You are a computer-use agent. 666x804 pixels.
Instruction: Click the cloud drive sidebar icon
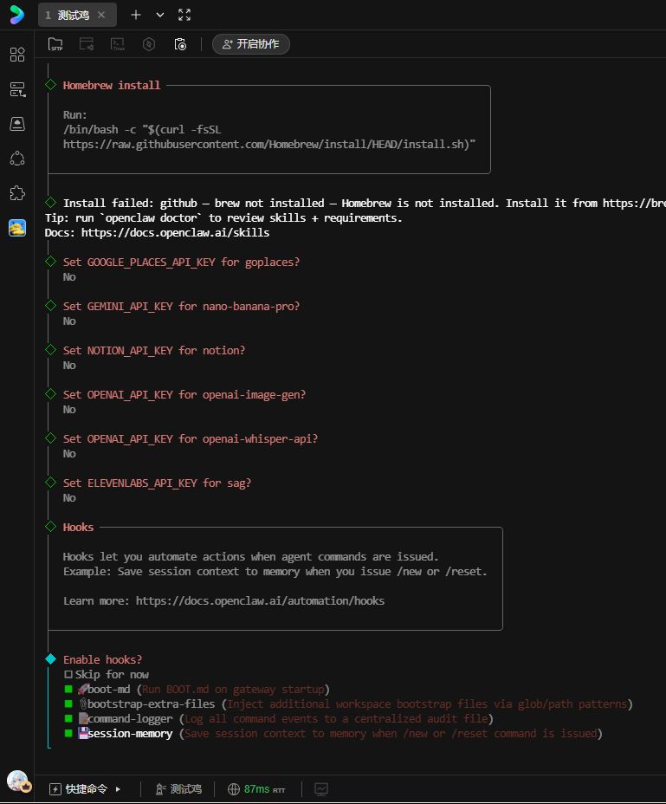coord(17,124)
